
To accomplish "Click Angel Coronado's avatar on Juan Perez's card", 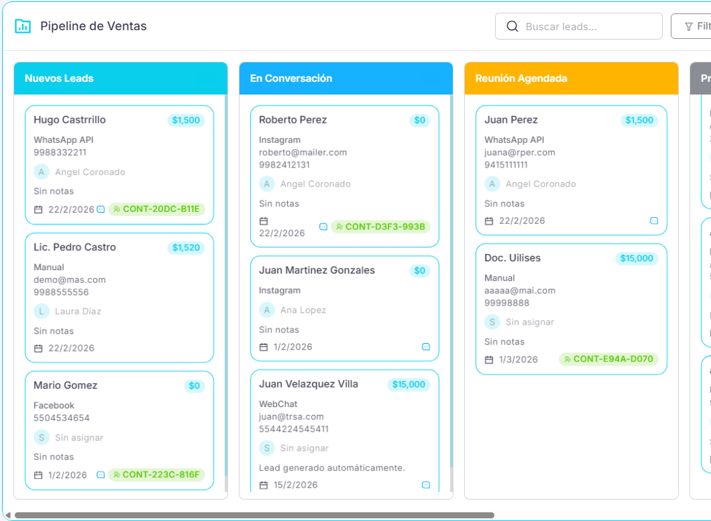I will (x=494, y=184).
